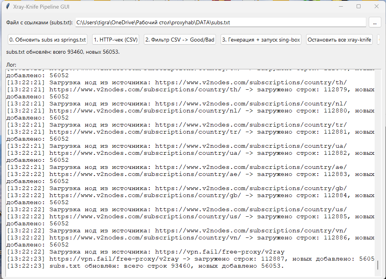Start '2. Фильтр CSV -> Good/Bad'
Image resolution: width=386 pixels, height=279 pixels.
click(180, 40)
